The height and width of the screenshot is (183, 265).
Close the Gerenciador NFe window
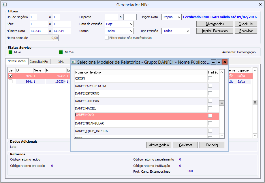pyautogui.click(x=260, y=5)
